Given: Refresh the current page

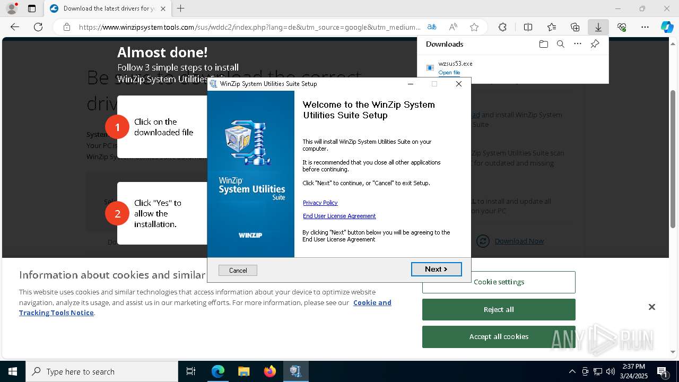Looking at the screenshot, I should [x=38, y=27].
